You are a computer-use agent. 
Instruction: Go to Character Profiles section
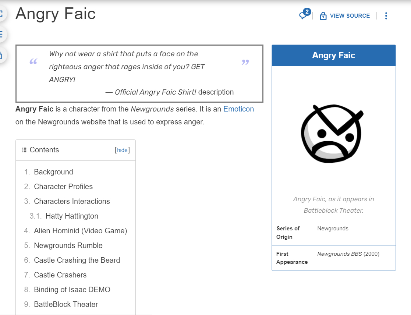click(x=63, y=187)
